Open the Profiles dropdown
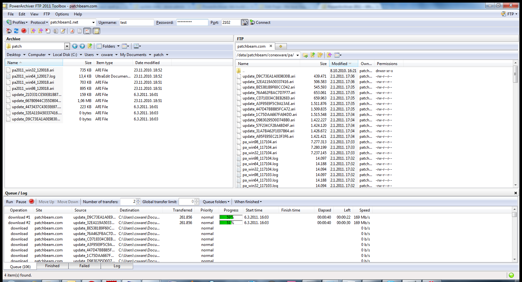The image size is (522, 282). pyautogui.click(x=20, y=22)
